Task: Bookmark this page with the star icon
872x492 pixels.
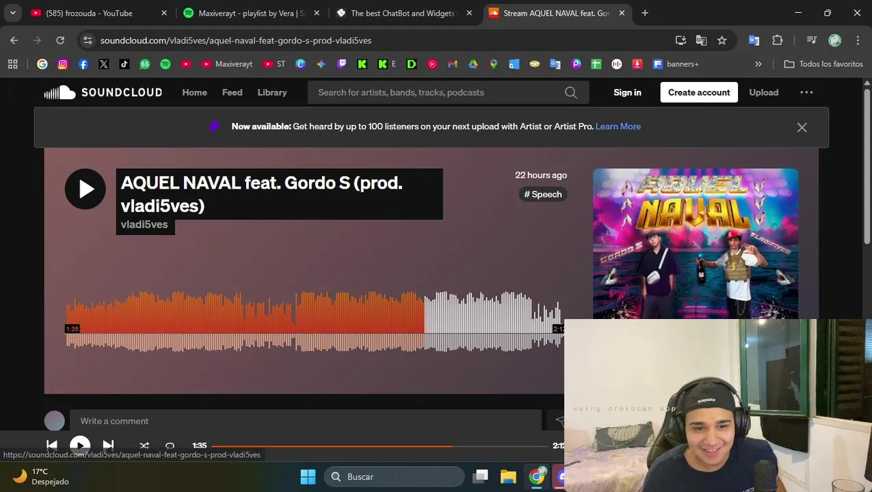Action: click(722, 40)
